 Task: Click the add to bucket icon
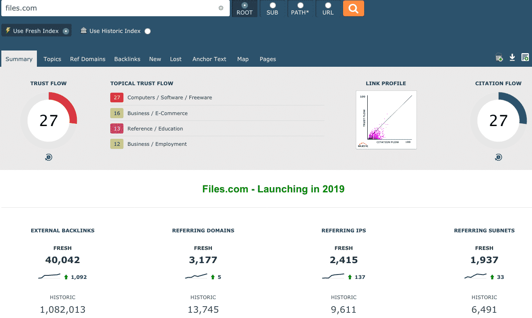499,58
